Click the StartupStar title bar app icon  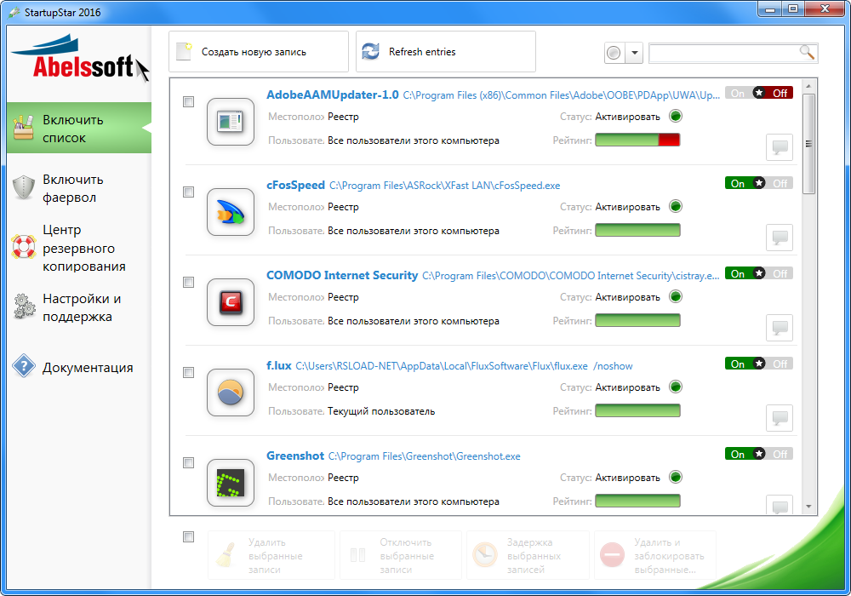click(14, 12)
